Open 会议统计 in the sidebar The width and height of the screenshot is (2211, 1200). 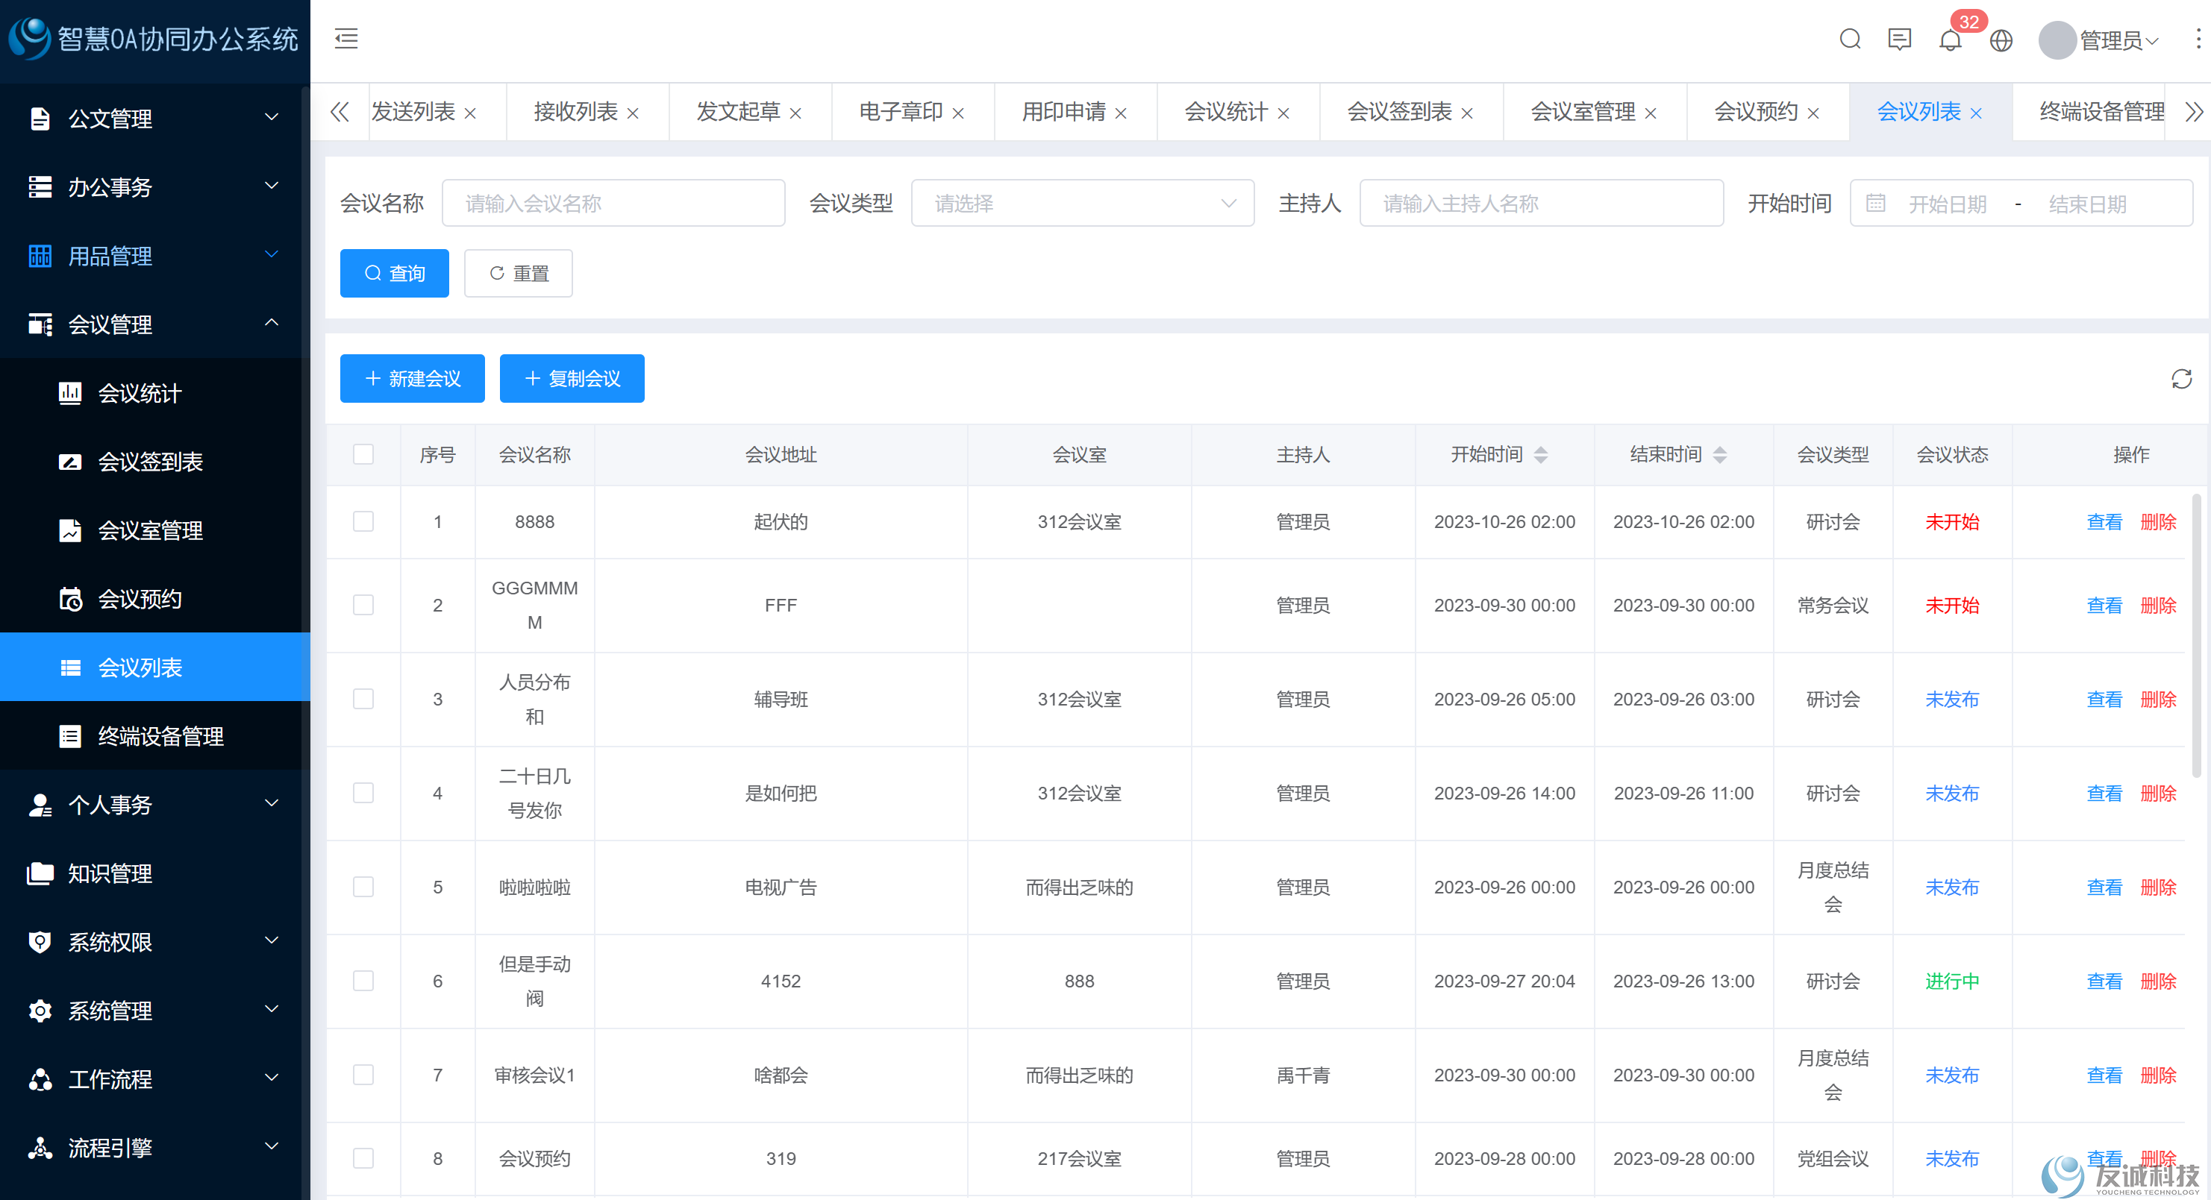tap(154, 393)
